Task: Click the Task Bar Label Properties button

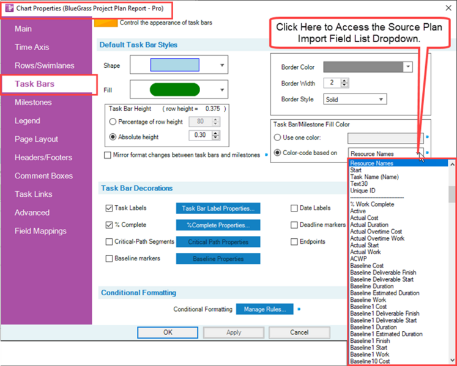Action: point(218,208)
